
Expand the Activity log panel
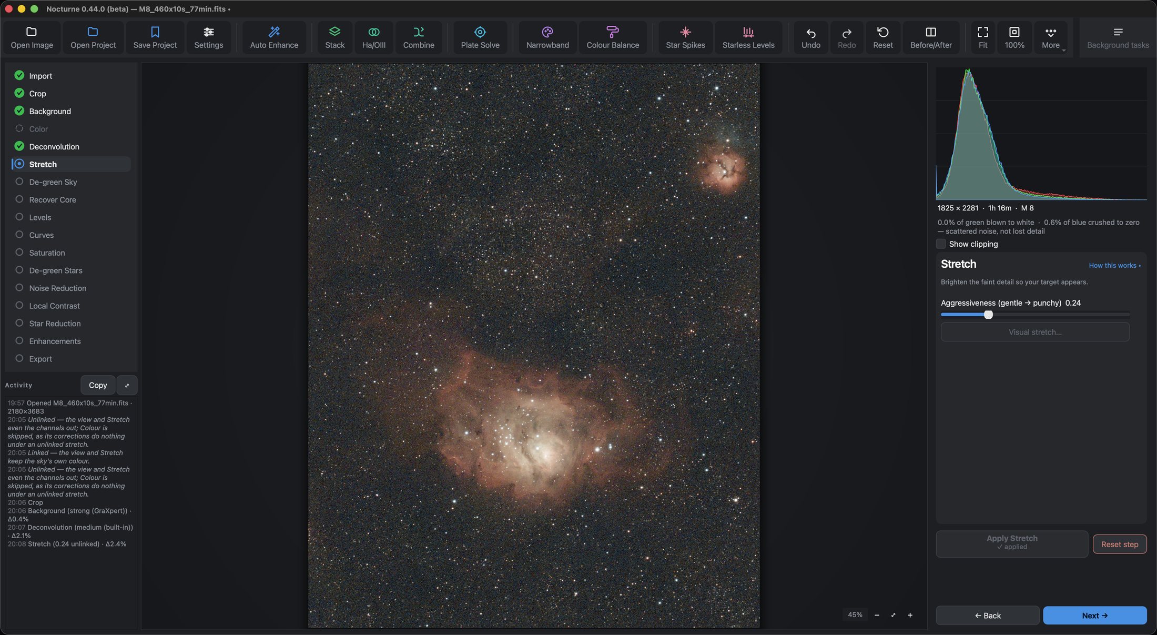(x=127, y=385)
